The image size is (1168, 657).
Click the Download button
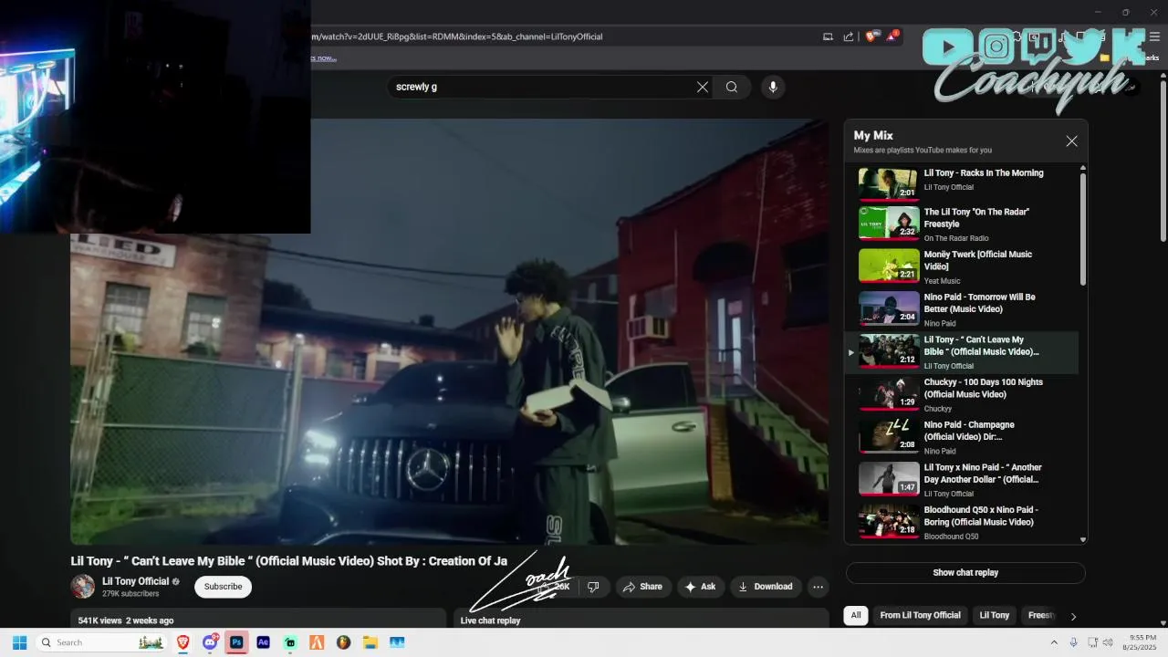[766, 587]
